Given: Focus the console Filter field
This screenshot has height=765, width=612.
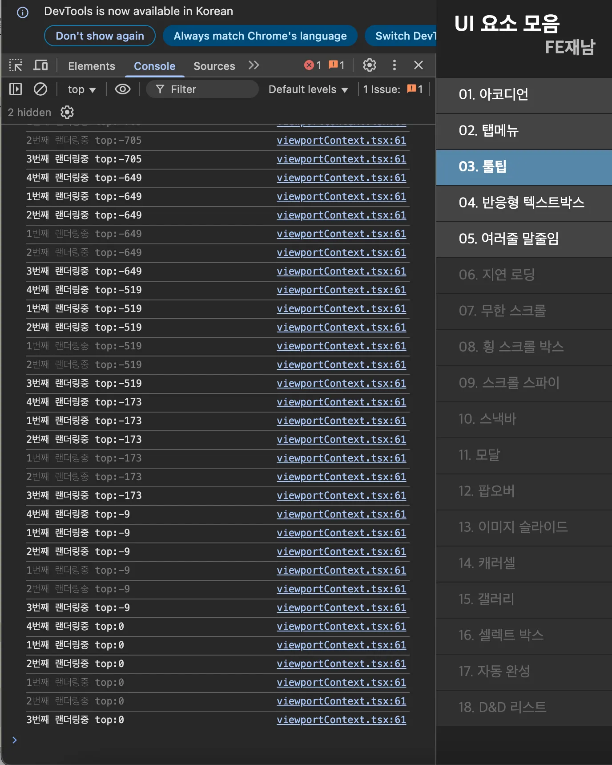Looking at the screenshot, I should [202, 89].
